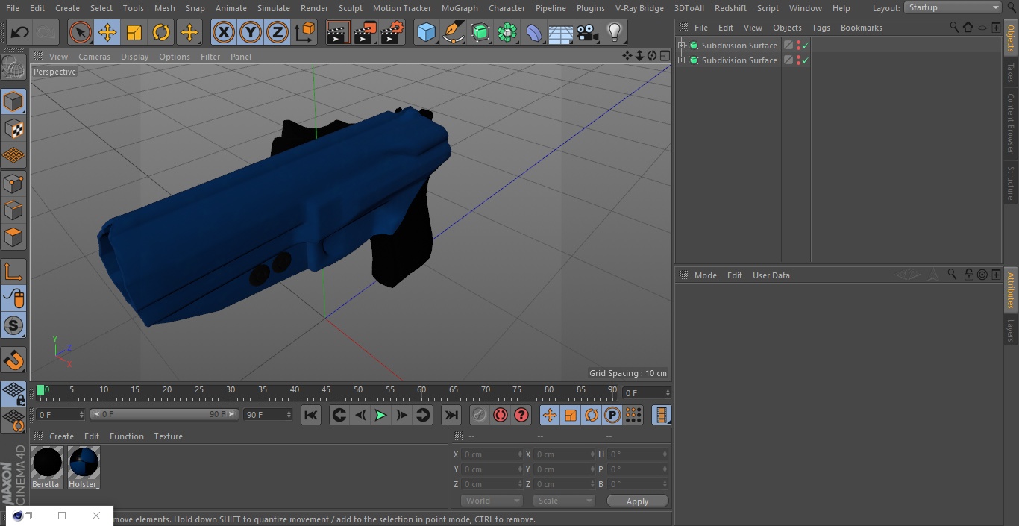Add a Floor environment object
The height and width of the screenshot is (526, 1019).
561,32
